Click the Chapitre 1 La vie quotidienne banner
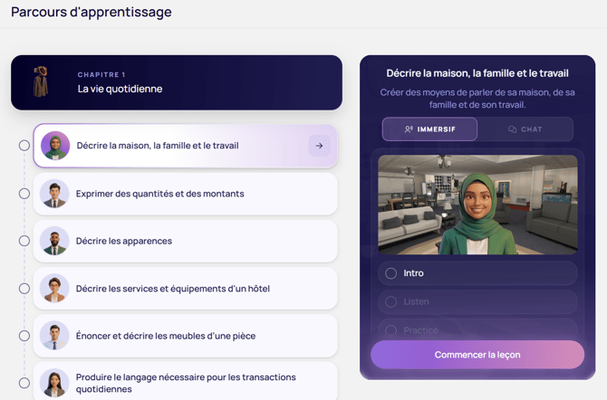Viewport: 607px width, 400px height. [177, 82]
